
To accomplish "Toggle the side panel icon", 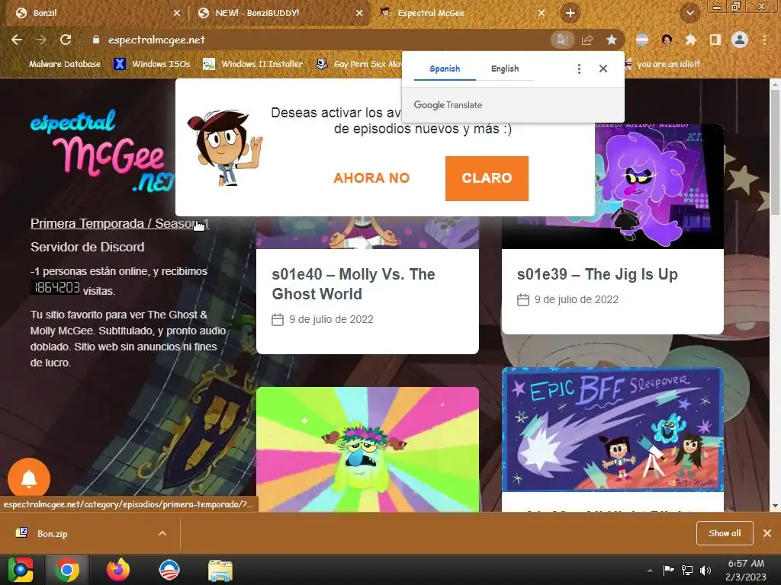I will click(x=715, y=40).
